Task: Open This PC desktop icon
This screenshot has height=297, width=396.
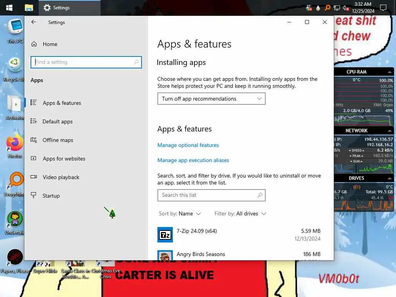Action: (x=15, y=31)
